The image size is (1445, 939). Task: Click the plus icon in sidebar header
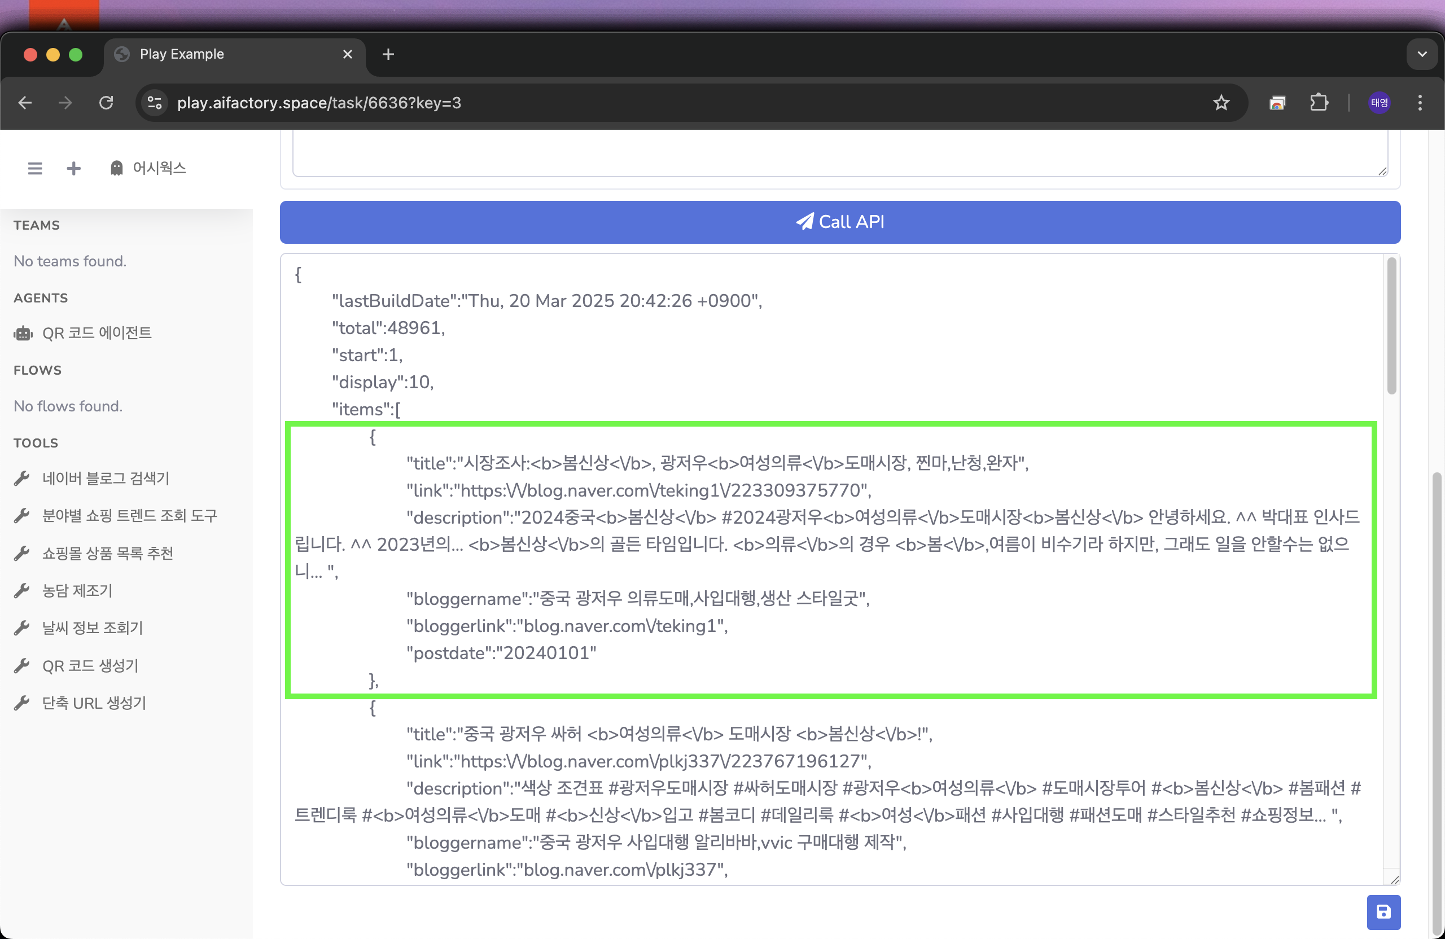click(x=73, y=168)
